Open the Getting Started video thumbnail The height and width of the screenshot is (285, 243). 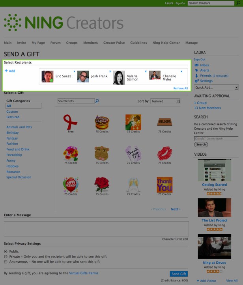(215, 170)
